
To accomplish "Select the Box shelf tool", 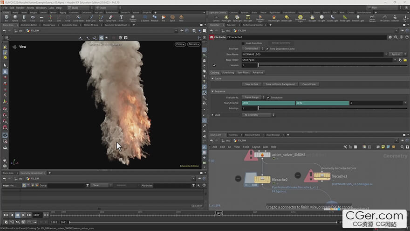I will 6,18.
